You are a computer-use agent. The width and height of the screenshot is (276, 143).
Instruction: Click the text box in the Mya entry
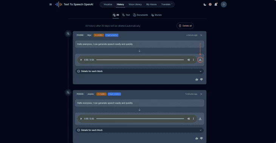(140, 44)
